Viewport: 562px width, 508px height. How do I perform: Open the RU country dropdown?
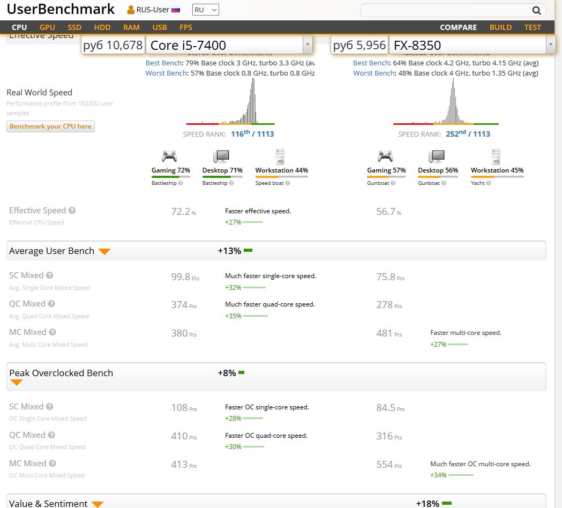point(206,10)
